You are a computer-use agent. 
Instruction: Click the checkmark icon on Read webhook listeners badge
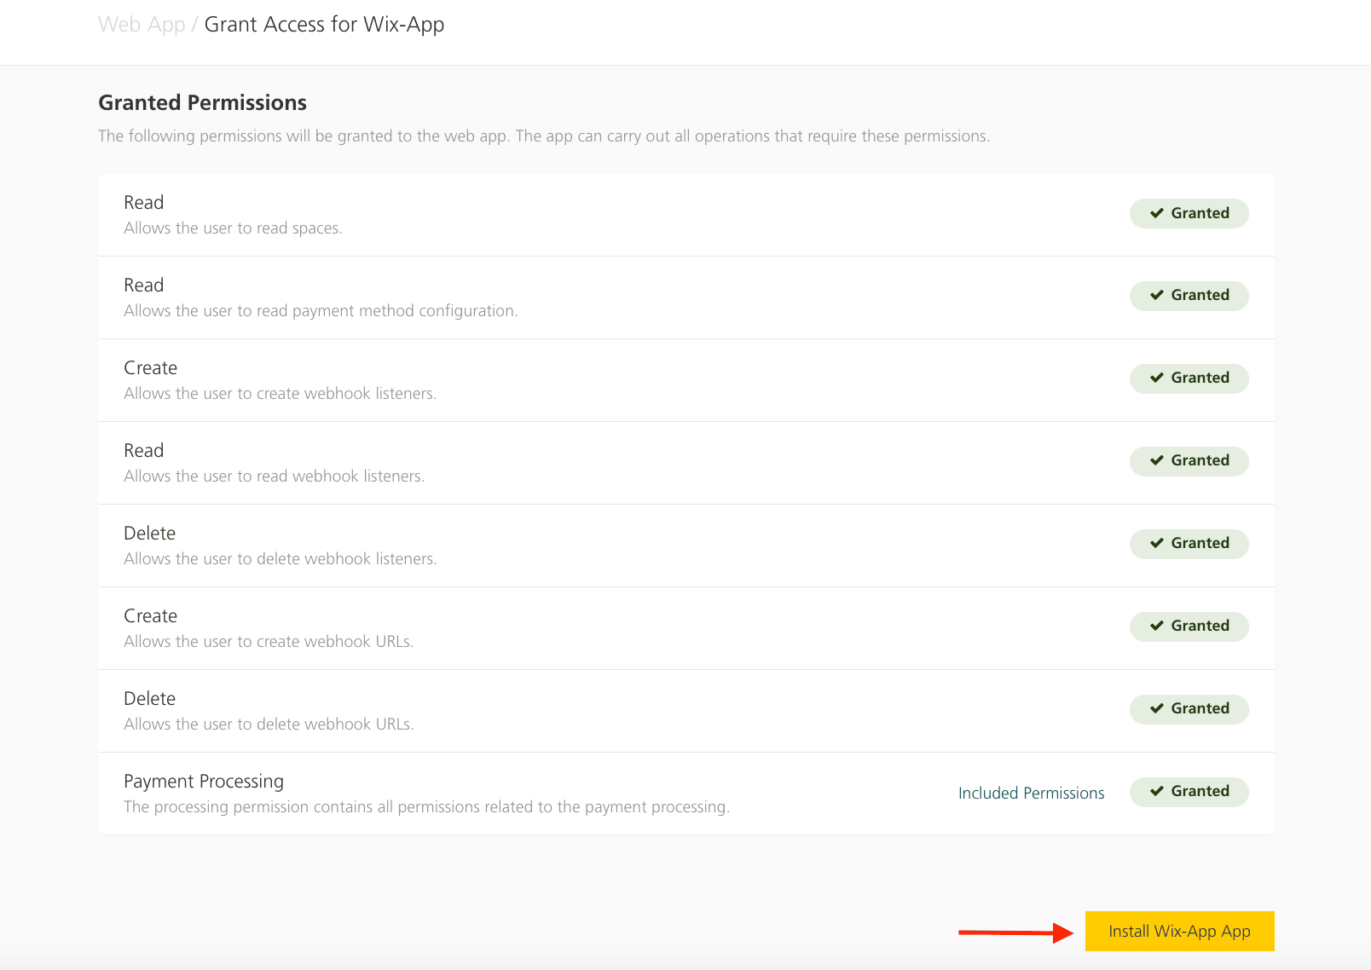click(x=1159, y=460)
